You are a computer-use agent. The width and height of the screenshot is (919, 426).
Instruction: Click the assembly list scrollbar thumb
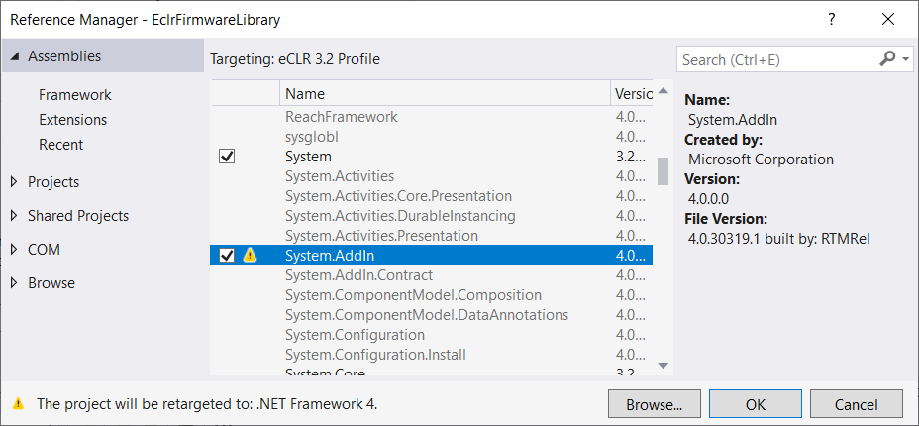(x=663, y=170)
